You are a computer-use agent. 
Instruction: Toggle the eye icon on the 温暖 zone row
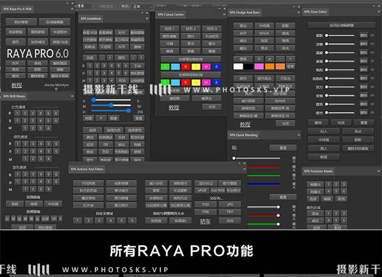click(x=372, y=52)
